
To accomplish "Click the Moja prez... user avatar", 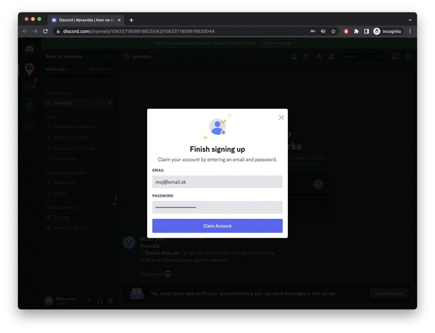I will coord(49,301).
